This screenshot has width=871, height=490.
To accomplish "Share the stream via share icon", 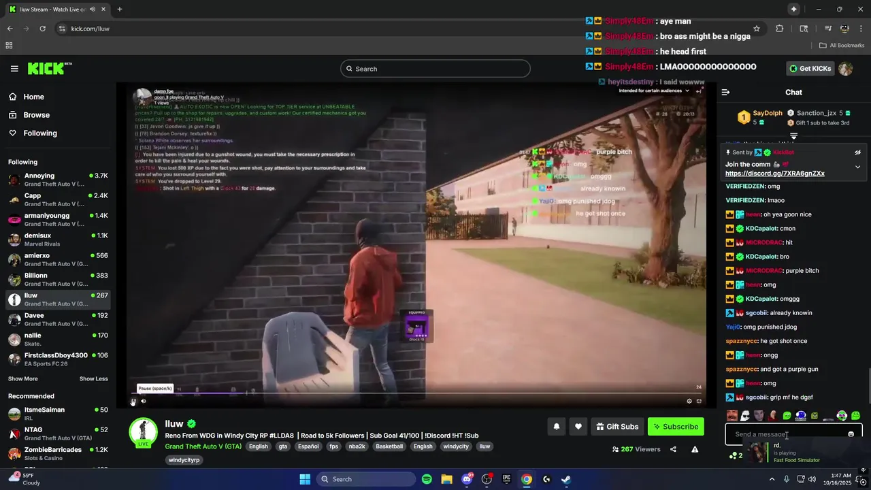I will pyautogui.click(x=673, y=449).
